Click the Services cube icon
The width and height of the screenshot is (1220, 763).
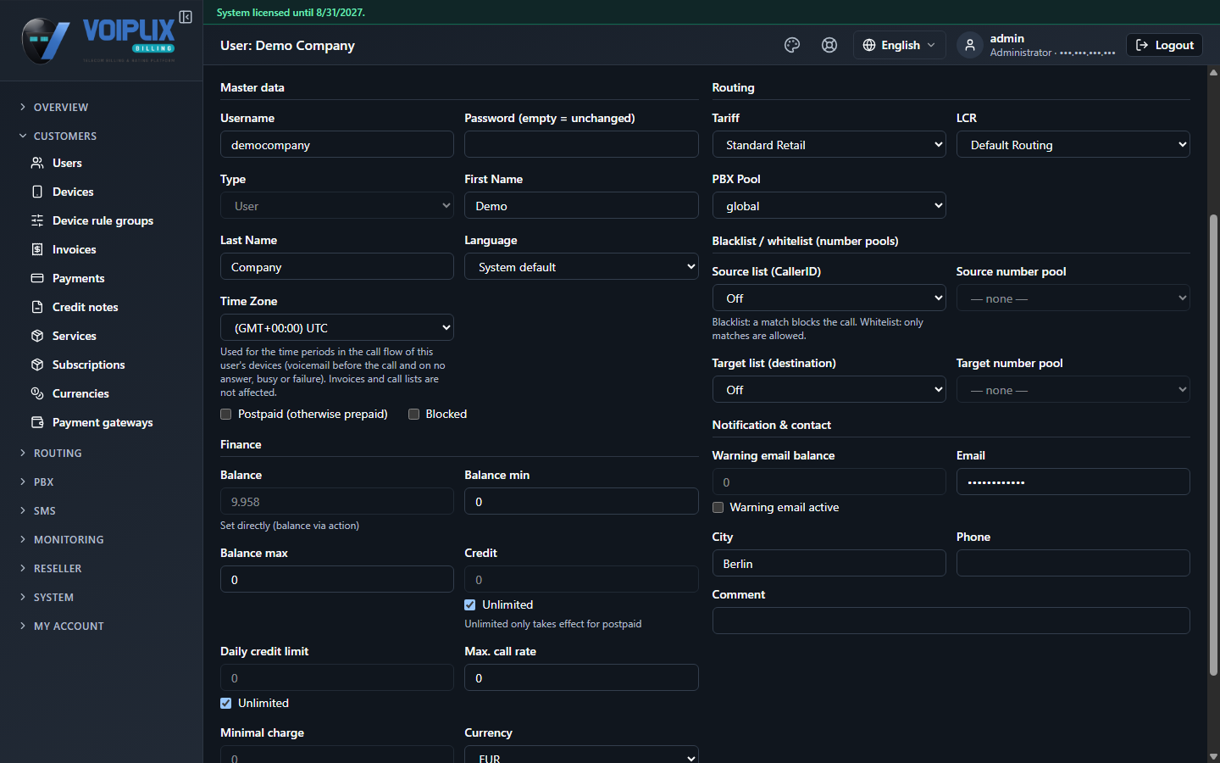click(37, 336)
